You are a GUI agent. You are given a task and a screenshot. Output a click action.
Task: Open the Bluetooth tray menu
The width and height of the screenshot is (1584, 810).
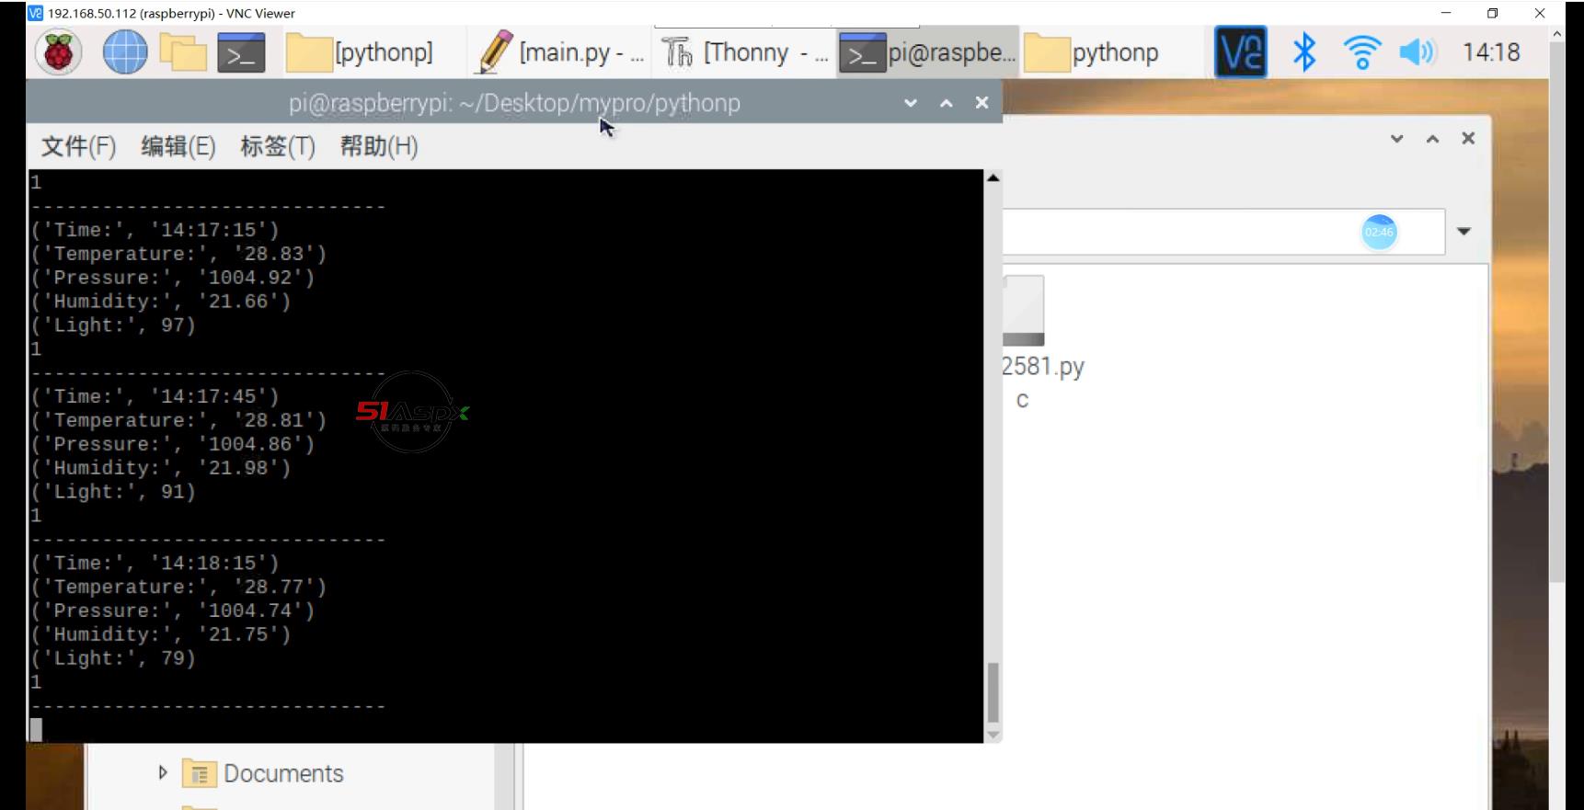[1304, 52]
